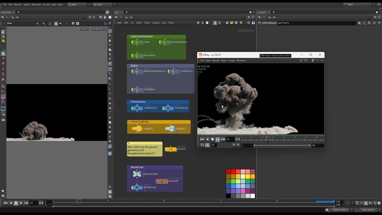Click the find node magnifier icon in network editor
382x215 pixels.
point(249,23)
